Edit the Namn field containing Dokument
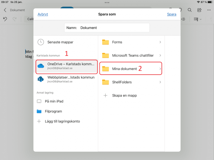This screenshot has width=214, height=160. coord(107,28)
